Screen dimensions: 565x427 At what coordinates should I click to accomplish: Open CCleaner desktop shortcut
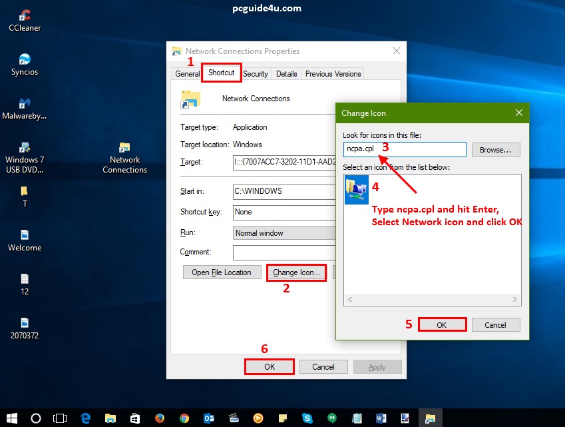tap(25, 20)
